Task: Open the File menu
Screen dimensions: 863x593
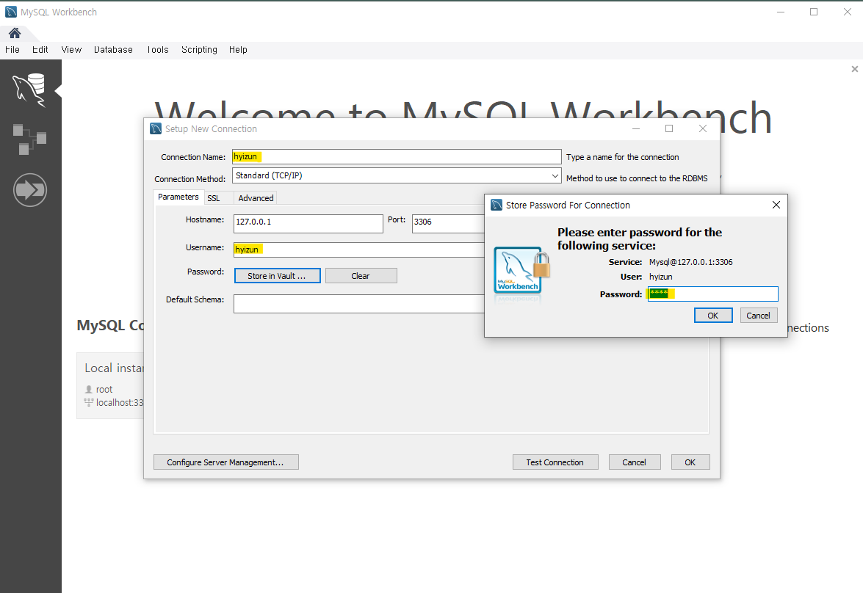Action: tap(12, 49)
